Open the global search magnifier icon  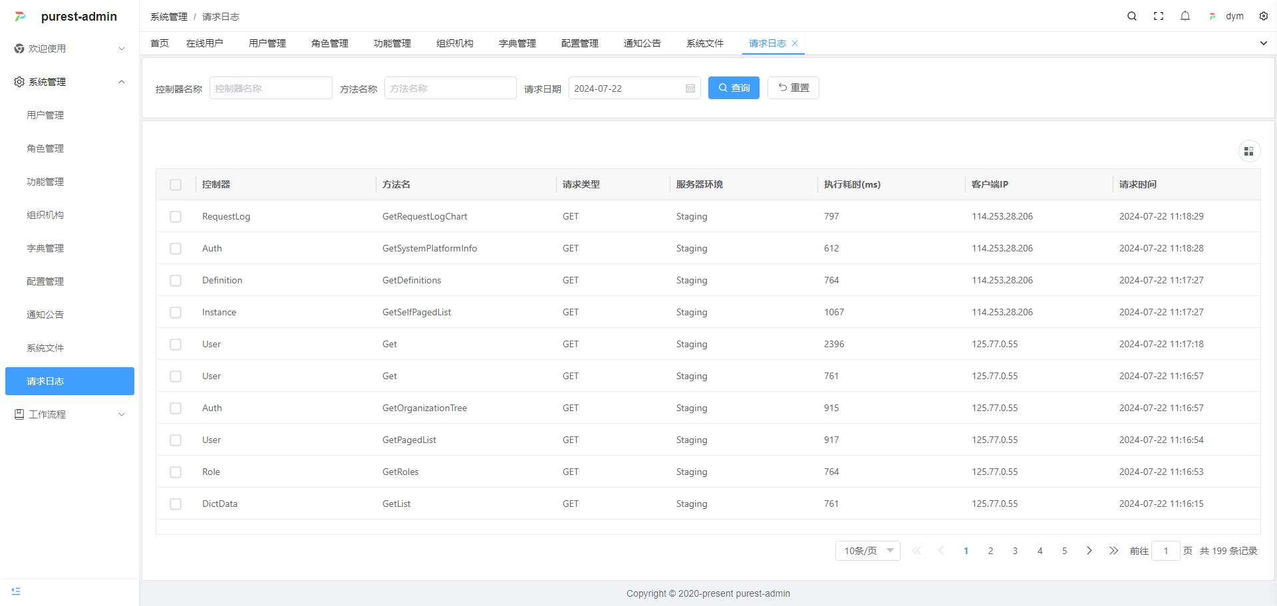[1132, 16]
